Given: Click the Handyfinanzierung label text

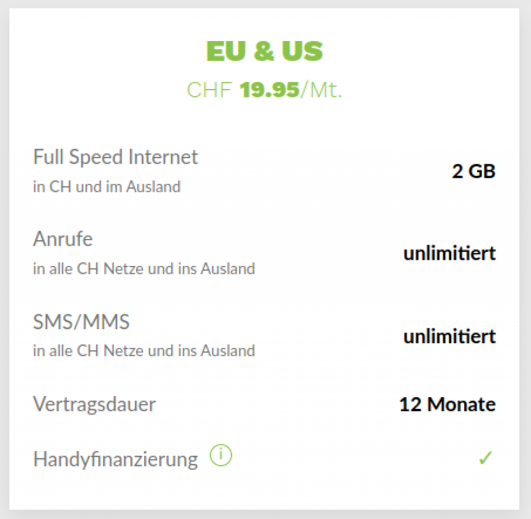Looking at the screenshot, I should point(116,459).
